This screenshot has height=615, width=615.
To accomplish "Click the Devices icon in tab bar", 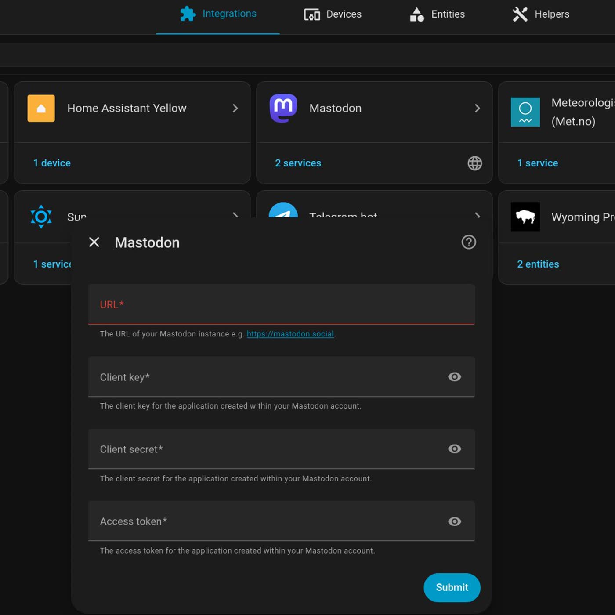I will click(x=312, y=14).
